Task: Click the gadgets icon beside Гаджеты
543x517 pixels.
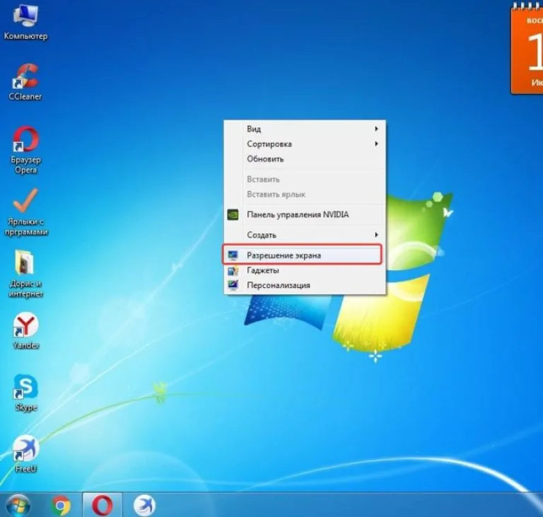Action: point(233,270)
